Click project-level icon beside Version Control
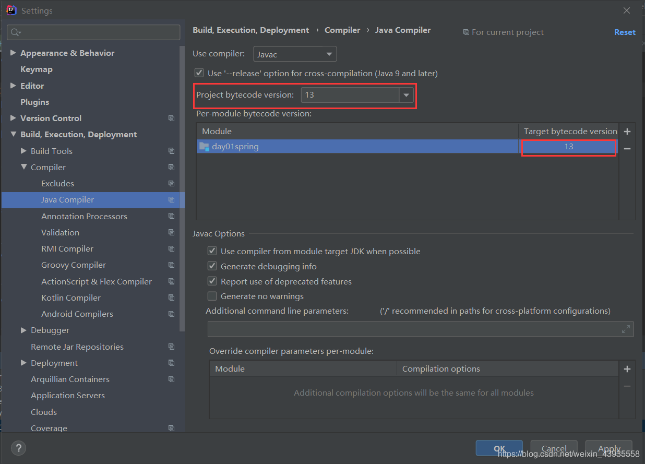Viewport: 645px width, 464px height. (x=171, y=118)
